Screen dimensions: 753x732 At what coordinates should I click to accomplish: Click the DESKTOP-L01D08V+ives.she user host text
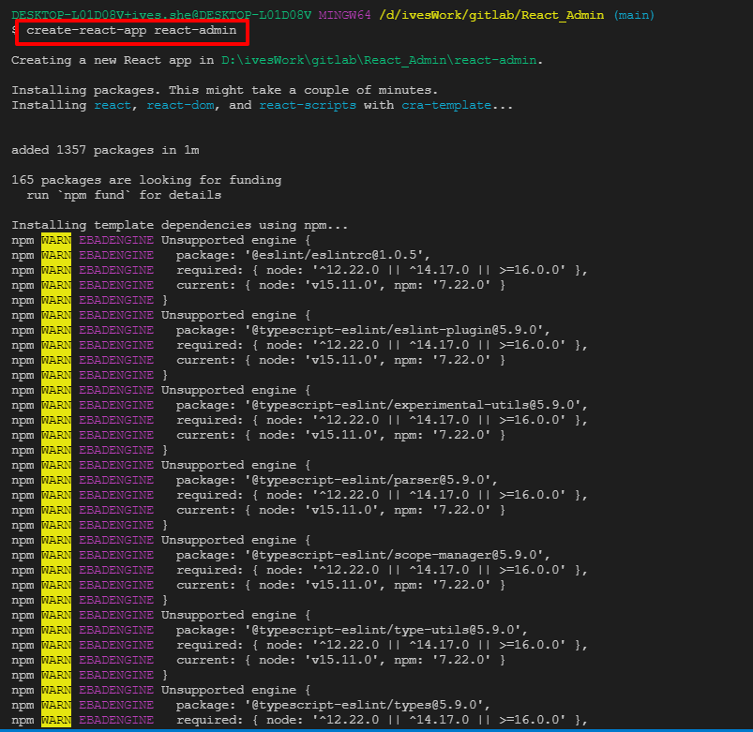161,15
